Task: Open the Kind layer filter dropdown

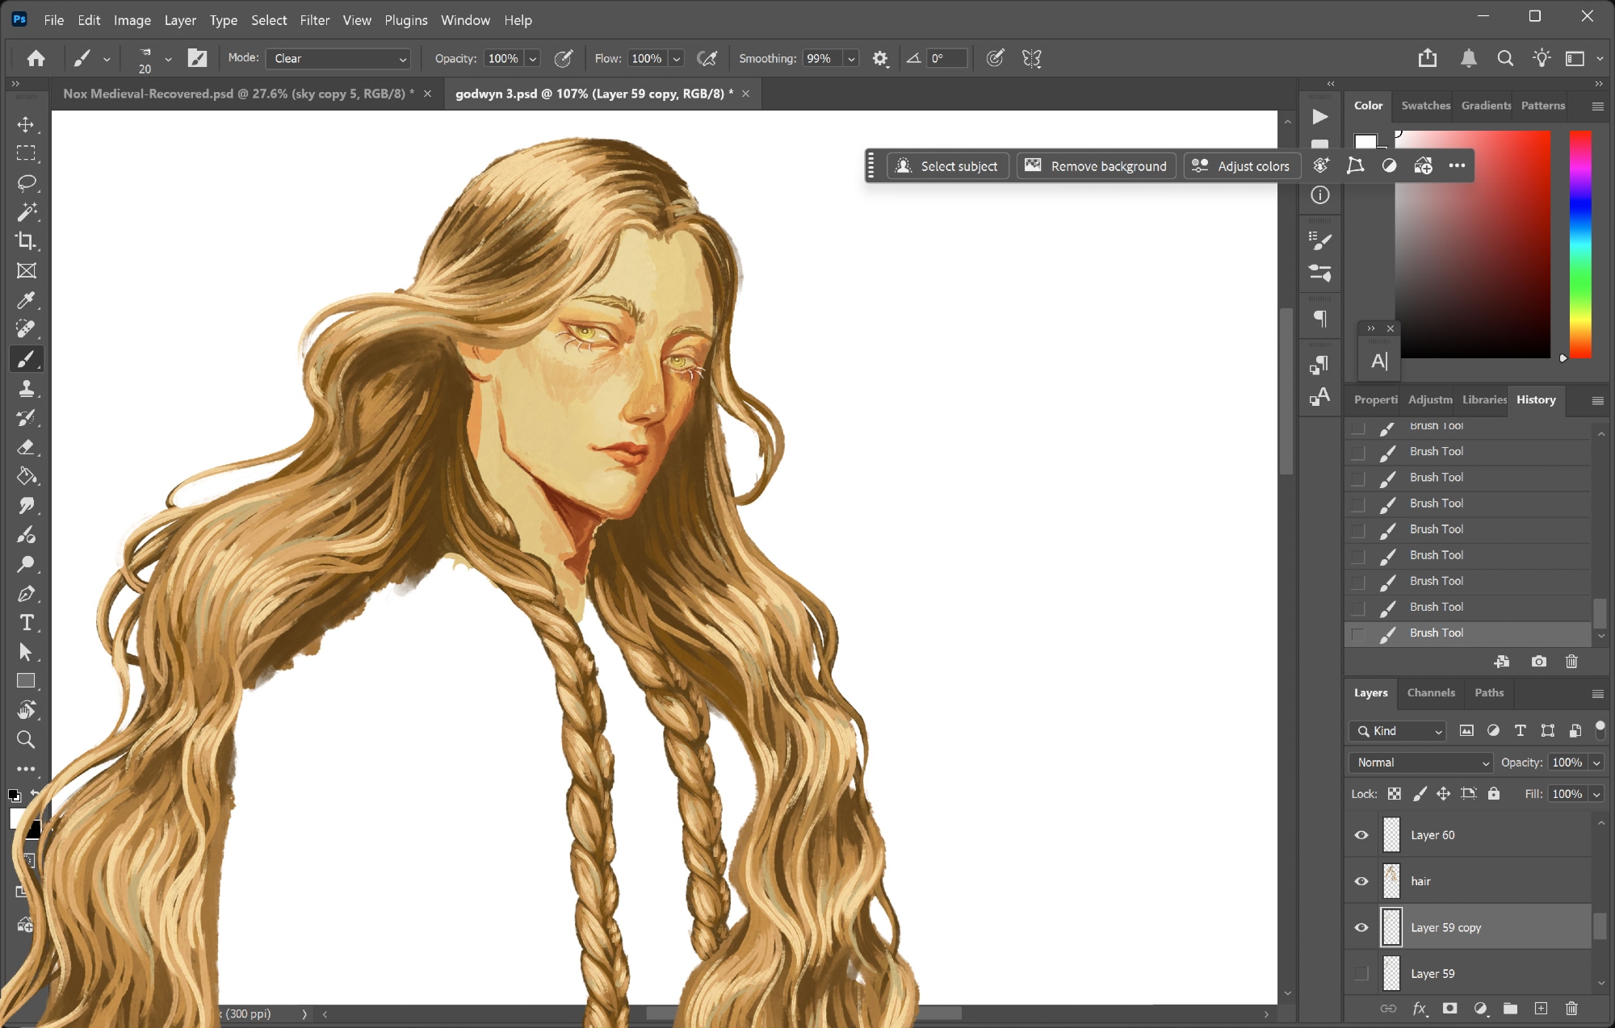Action: pyautogui.click(x=1398, y=731)
